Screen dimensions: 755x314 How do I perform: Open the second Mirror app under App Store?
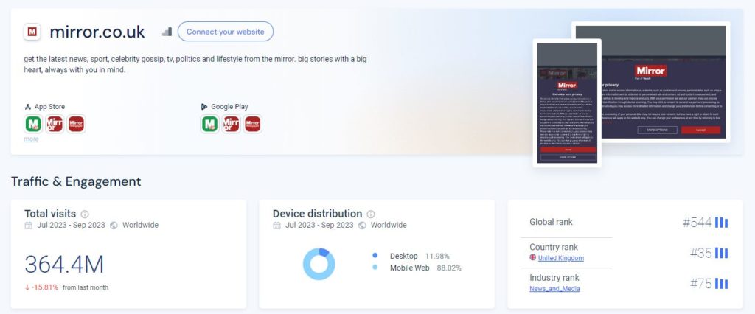[55, 124]
